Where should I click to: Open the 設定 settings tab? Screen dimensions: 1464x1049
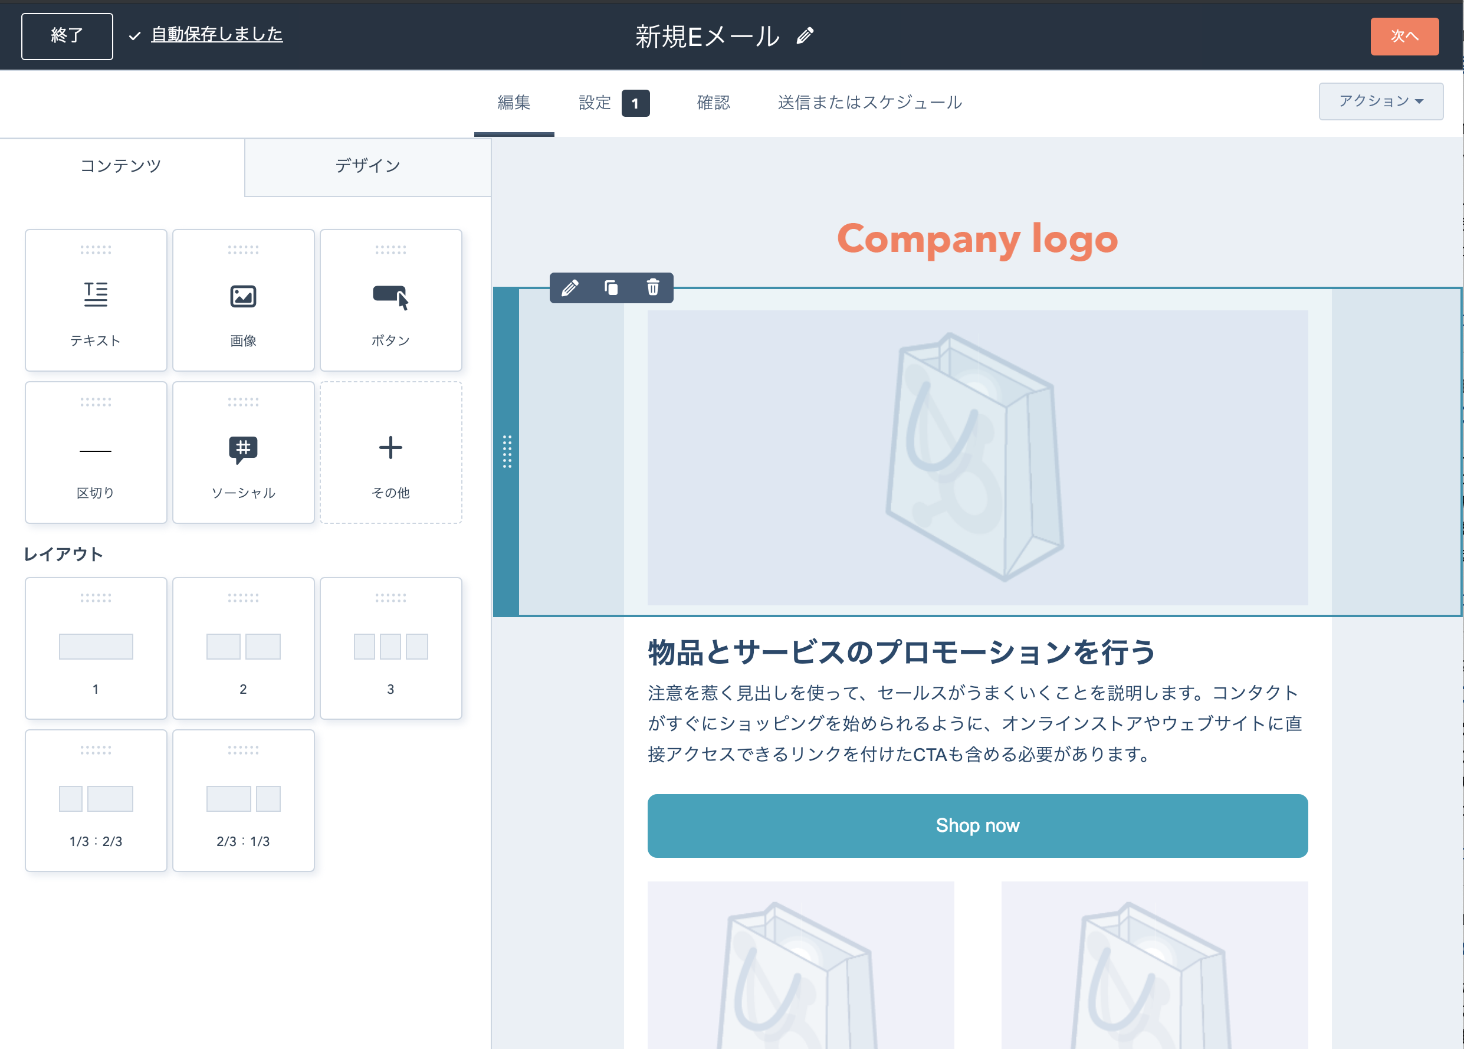pos(595,103)
